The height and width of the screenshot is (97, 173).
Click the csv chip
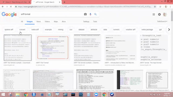click(x=71, y=30)
